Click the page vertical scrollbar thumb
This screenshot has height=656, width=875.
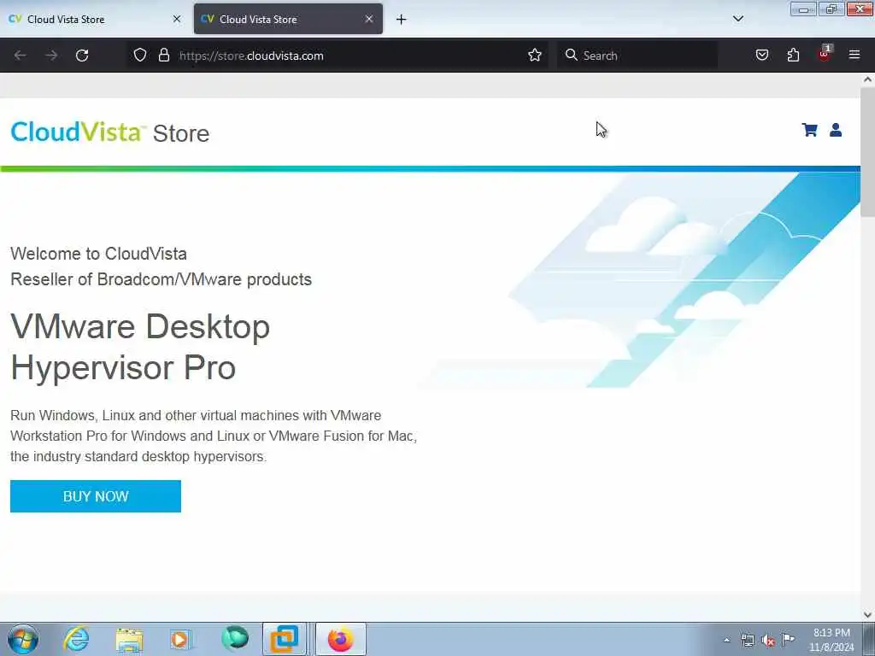pos(867,152)
